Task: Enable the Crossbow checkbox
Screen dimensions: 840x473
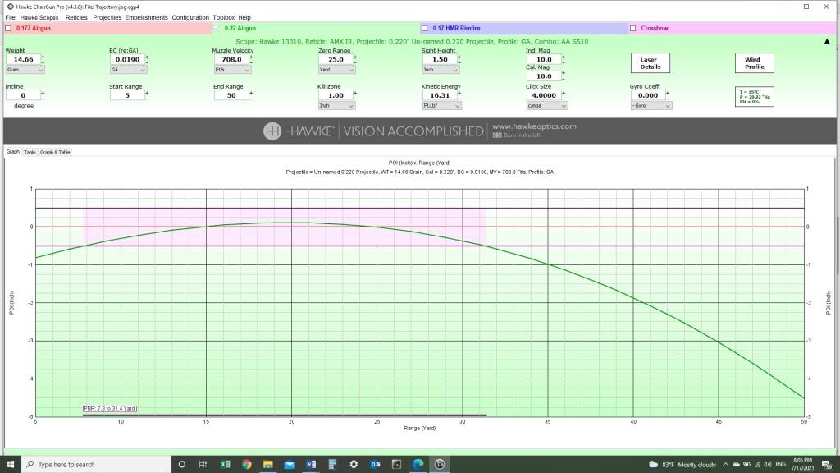Action: coord(632,29)
